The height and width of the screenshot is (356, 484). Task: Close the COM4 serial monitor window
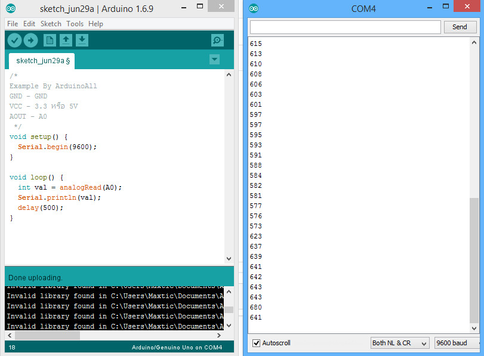(x=467, y=6)
